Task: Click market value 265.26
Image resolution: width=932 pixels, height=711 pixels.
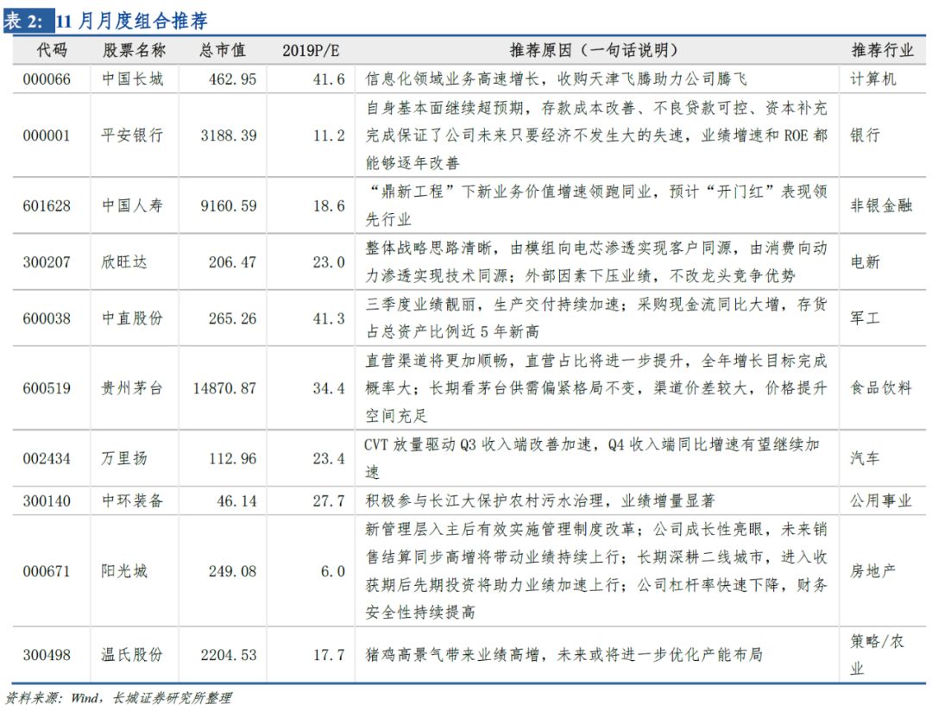Action: coord(232,318)
